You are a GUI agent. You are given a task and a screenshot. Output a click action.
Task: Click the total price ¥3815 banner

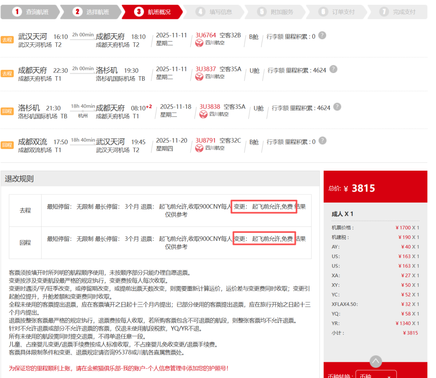click(x=375, y=188)
